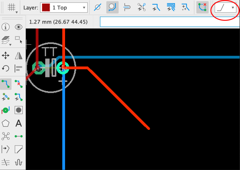The image size is (240, 170).
Task: Select the Meander tool icon
Action: [19, 162]
